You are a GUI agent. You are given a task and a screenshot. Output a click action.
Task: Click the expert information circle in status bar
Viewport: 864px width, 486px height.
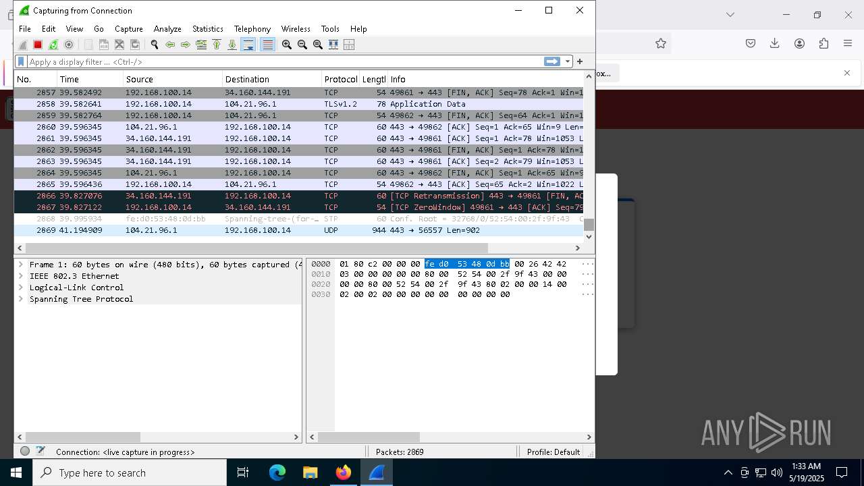(x=25, y=452)
